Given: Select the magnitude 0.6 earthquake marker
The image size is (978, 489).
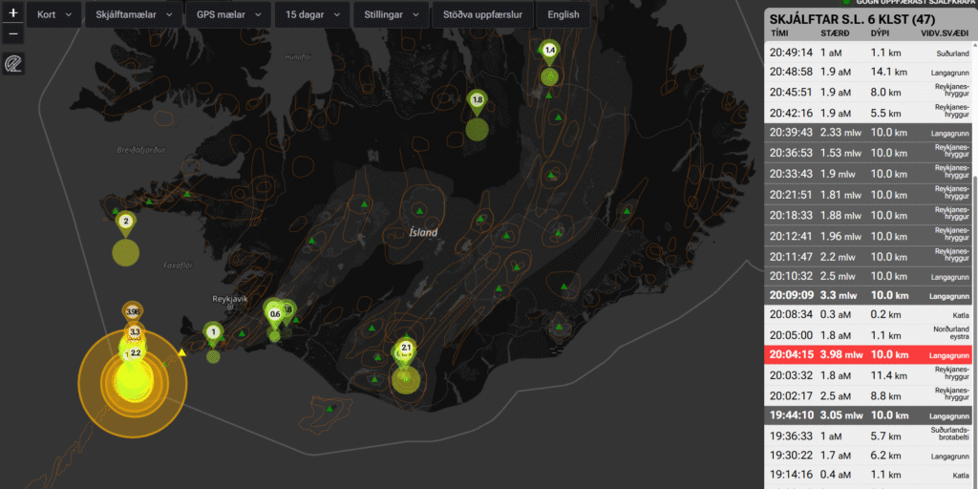Looking at the screenshot, I should click(x=275, y=313).
